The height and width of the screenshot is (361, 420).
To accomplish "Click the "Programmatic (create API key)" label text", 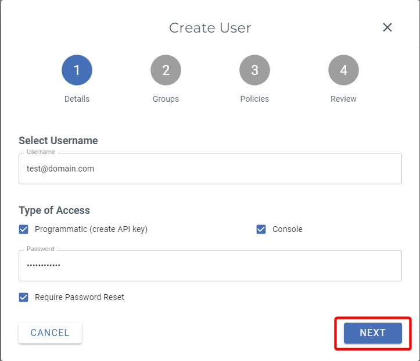I will (91, 229).
